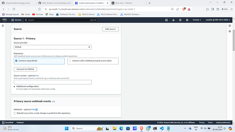Open WhatsApp from taskbar
The height and width of the screenshot is (132, 235).
[148, 128]
